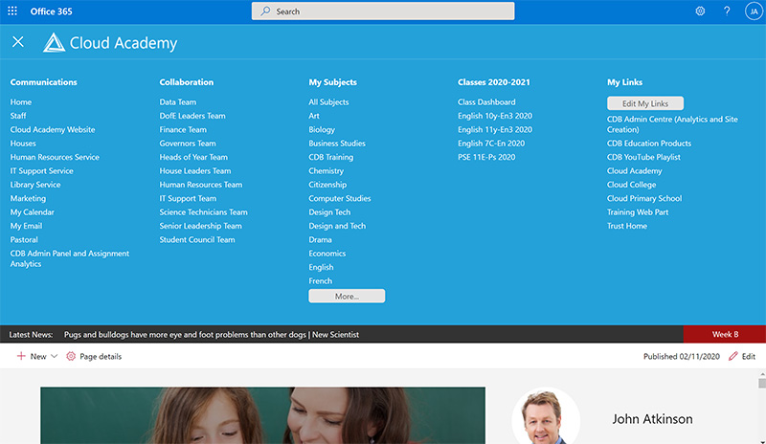This screenshot has width=766, height=444.
Task: Click the More... button under subjects
Action: (347, 296)
